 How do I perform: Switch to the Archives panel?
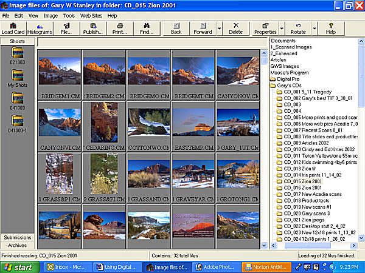click(x=17, y=246)
